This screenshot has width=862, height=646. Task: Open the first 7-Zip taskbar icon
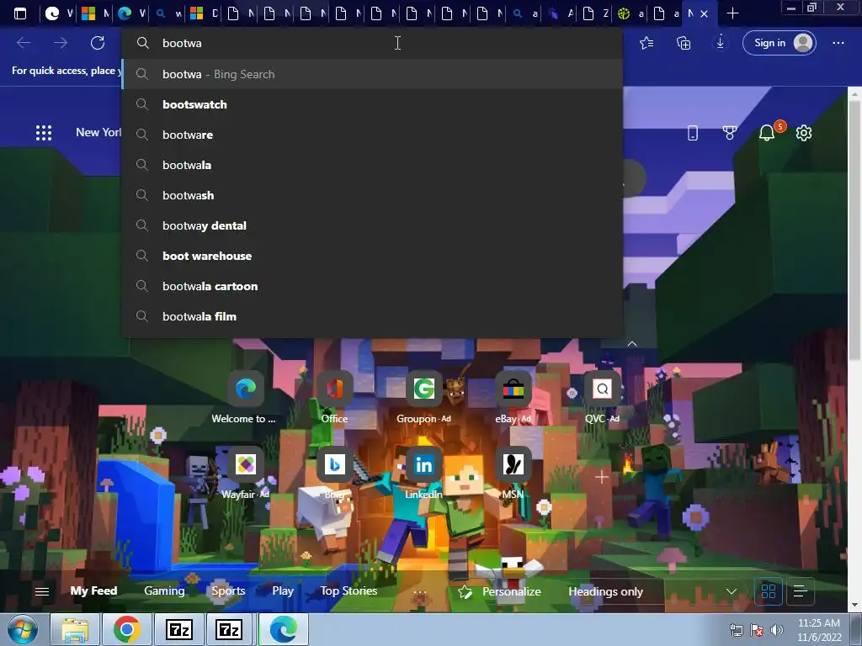tap(179, 629)
